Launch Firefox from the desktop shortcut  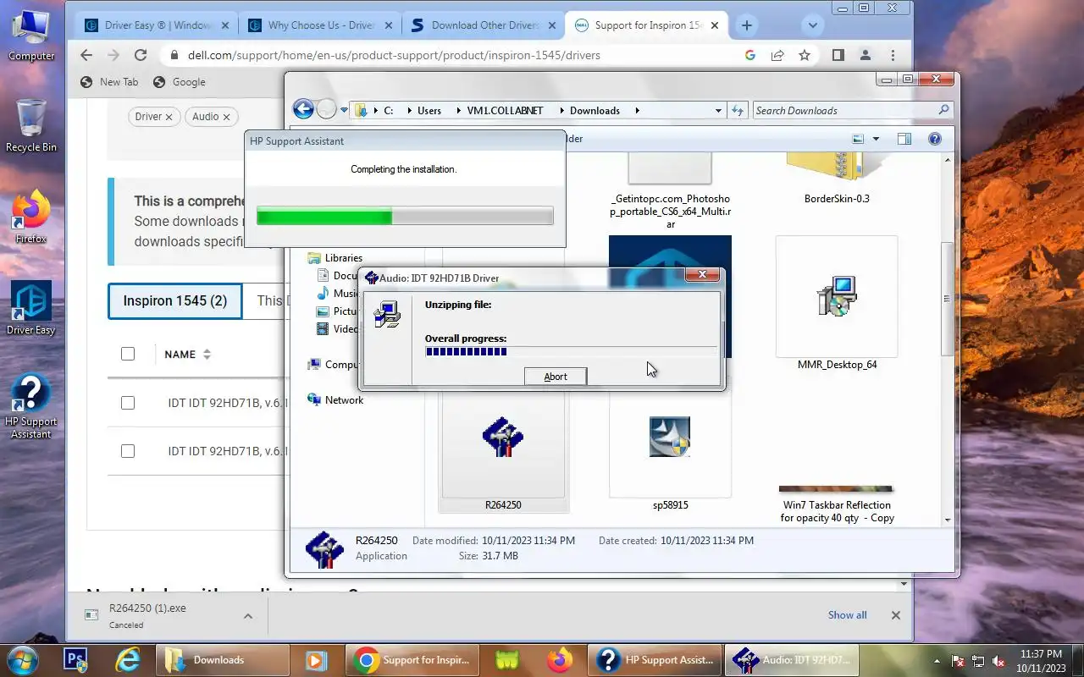pos(31,217)
